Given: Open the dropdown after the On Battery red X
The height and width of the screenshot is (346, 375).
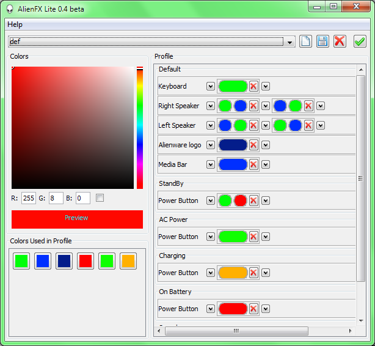Looking at the screenshot, I should pos(266,309).
